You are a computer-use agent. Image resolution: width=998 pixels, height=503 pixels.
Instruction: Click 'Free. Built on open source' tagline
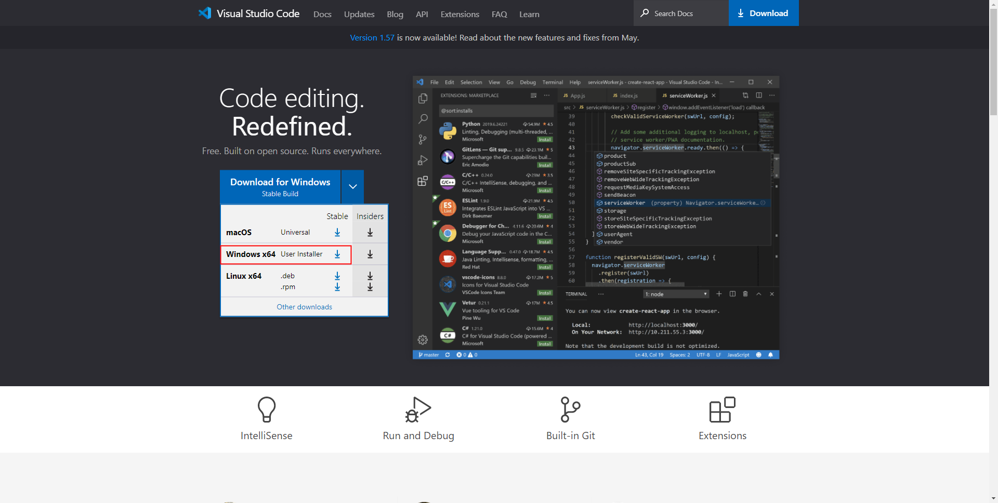point(292,151)
